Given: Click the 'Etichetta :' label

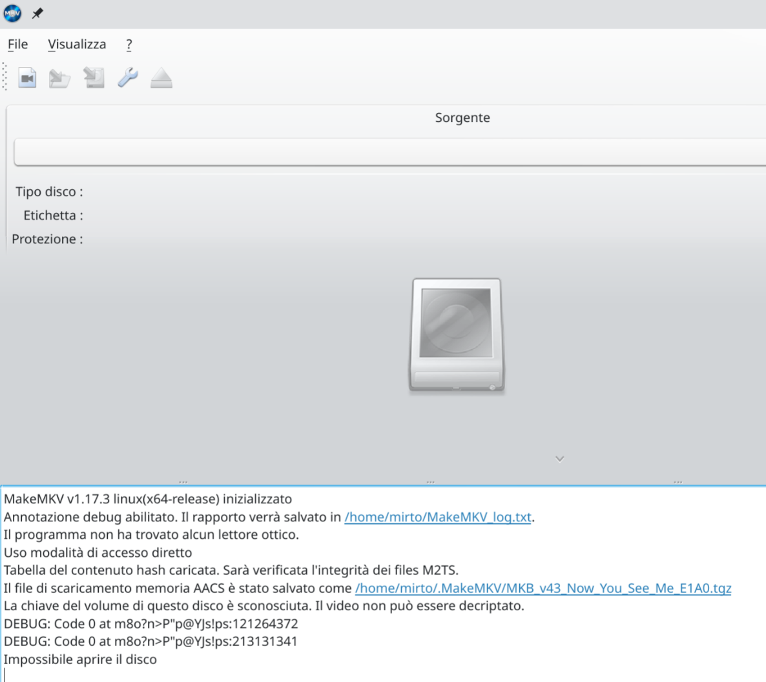Looking at the screenshot, I should point(53,216).
